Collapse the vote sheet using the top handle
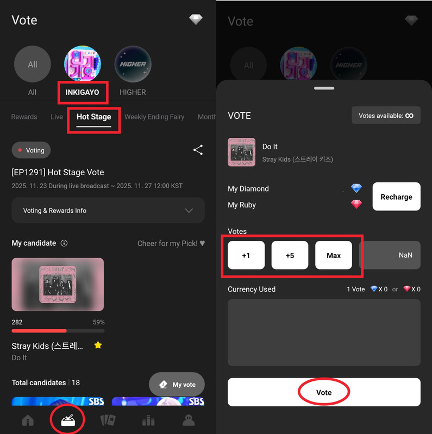Viewport: 432px width, 434px height. [x=324, y=88]
